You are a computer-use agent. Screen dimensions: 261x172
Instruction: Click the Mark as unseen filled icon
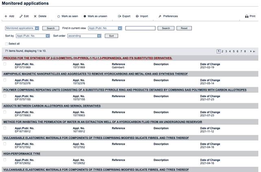(x=85, y=16)
